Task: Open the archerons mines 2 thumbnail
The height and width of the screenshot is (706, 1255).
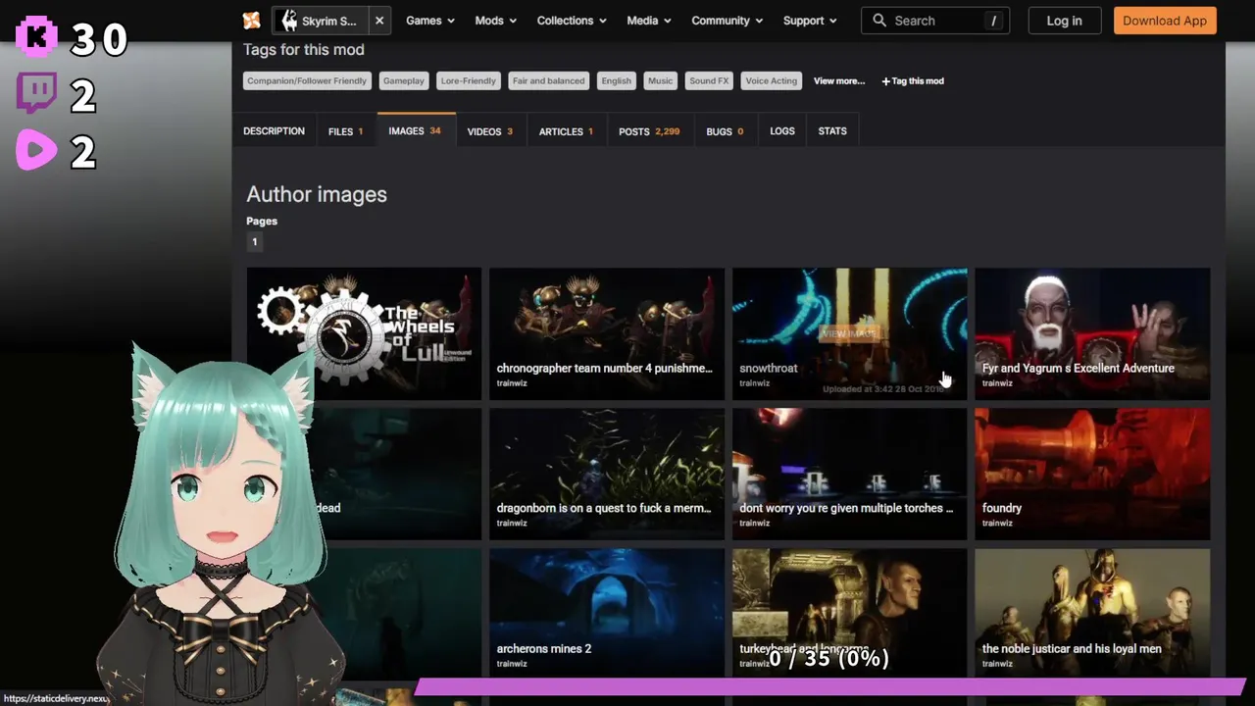Action: [x=607, y=613]
